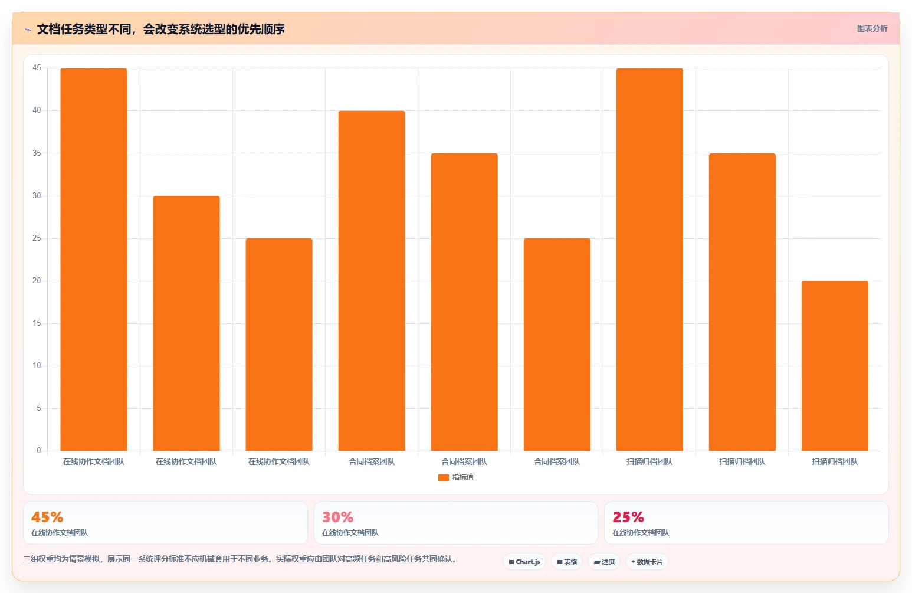Open the 数据卡片 chip
Image resolution: width=912 pixels, height=593 pixels.
647,562
